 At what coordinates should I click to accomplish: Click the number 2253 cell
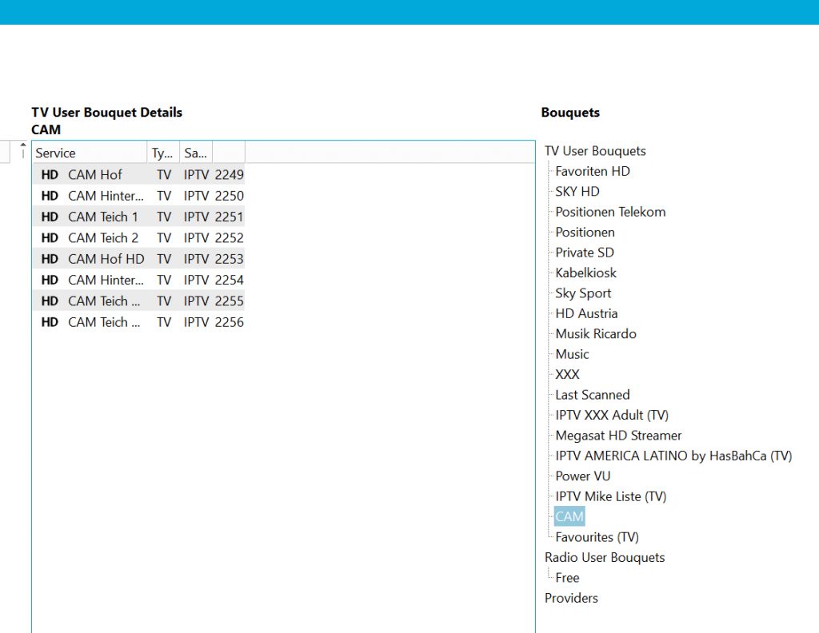click(x=229, y=259)
